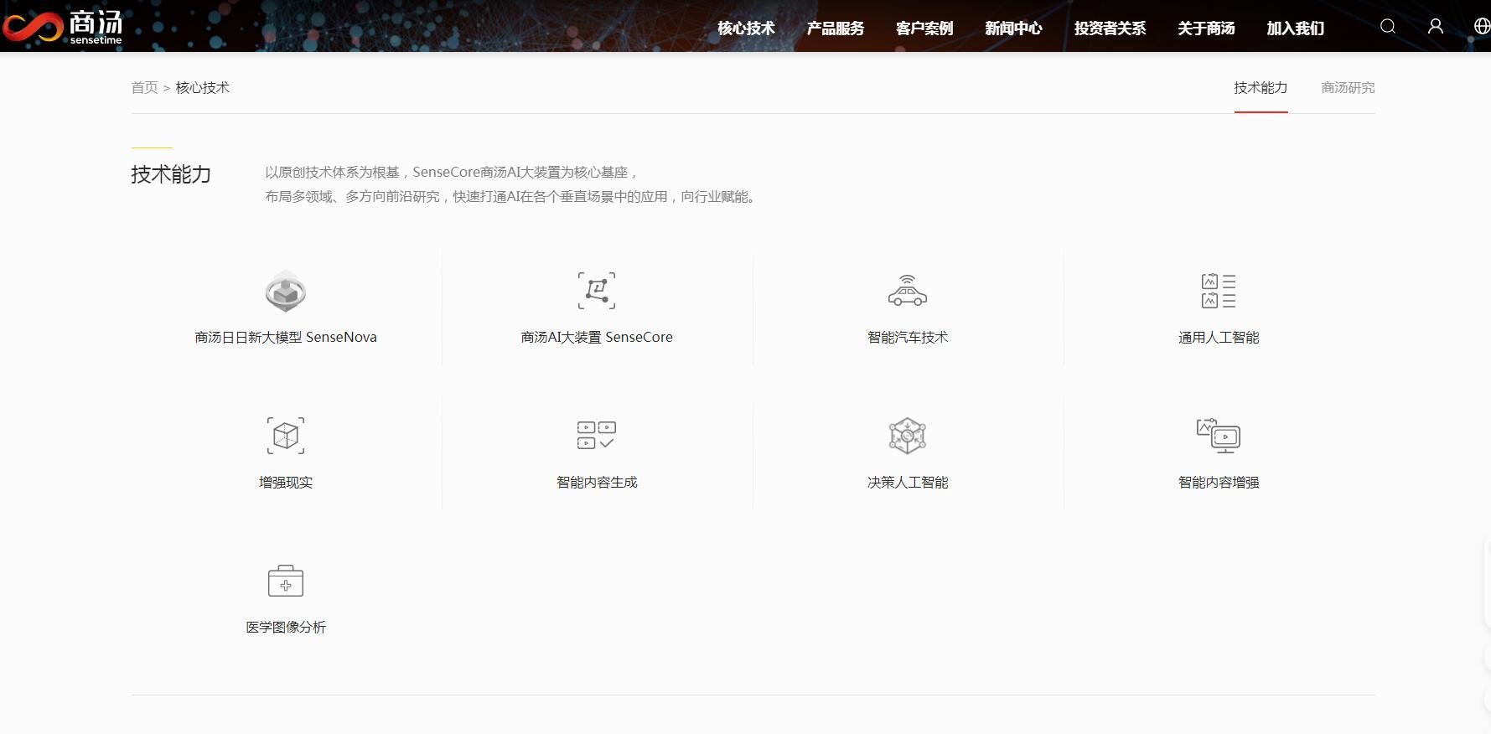This screenshot has height=734, width=1491.
Task: Go to 首页 breadcrumb link
Action: [144, 88]
